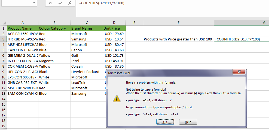Select the cell HPL CON 21-BLACK
This screenshot has width=269, height=130.
(23, 72)
